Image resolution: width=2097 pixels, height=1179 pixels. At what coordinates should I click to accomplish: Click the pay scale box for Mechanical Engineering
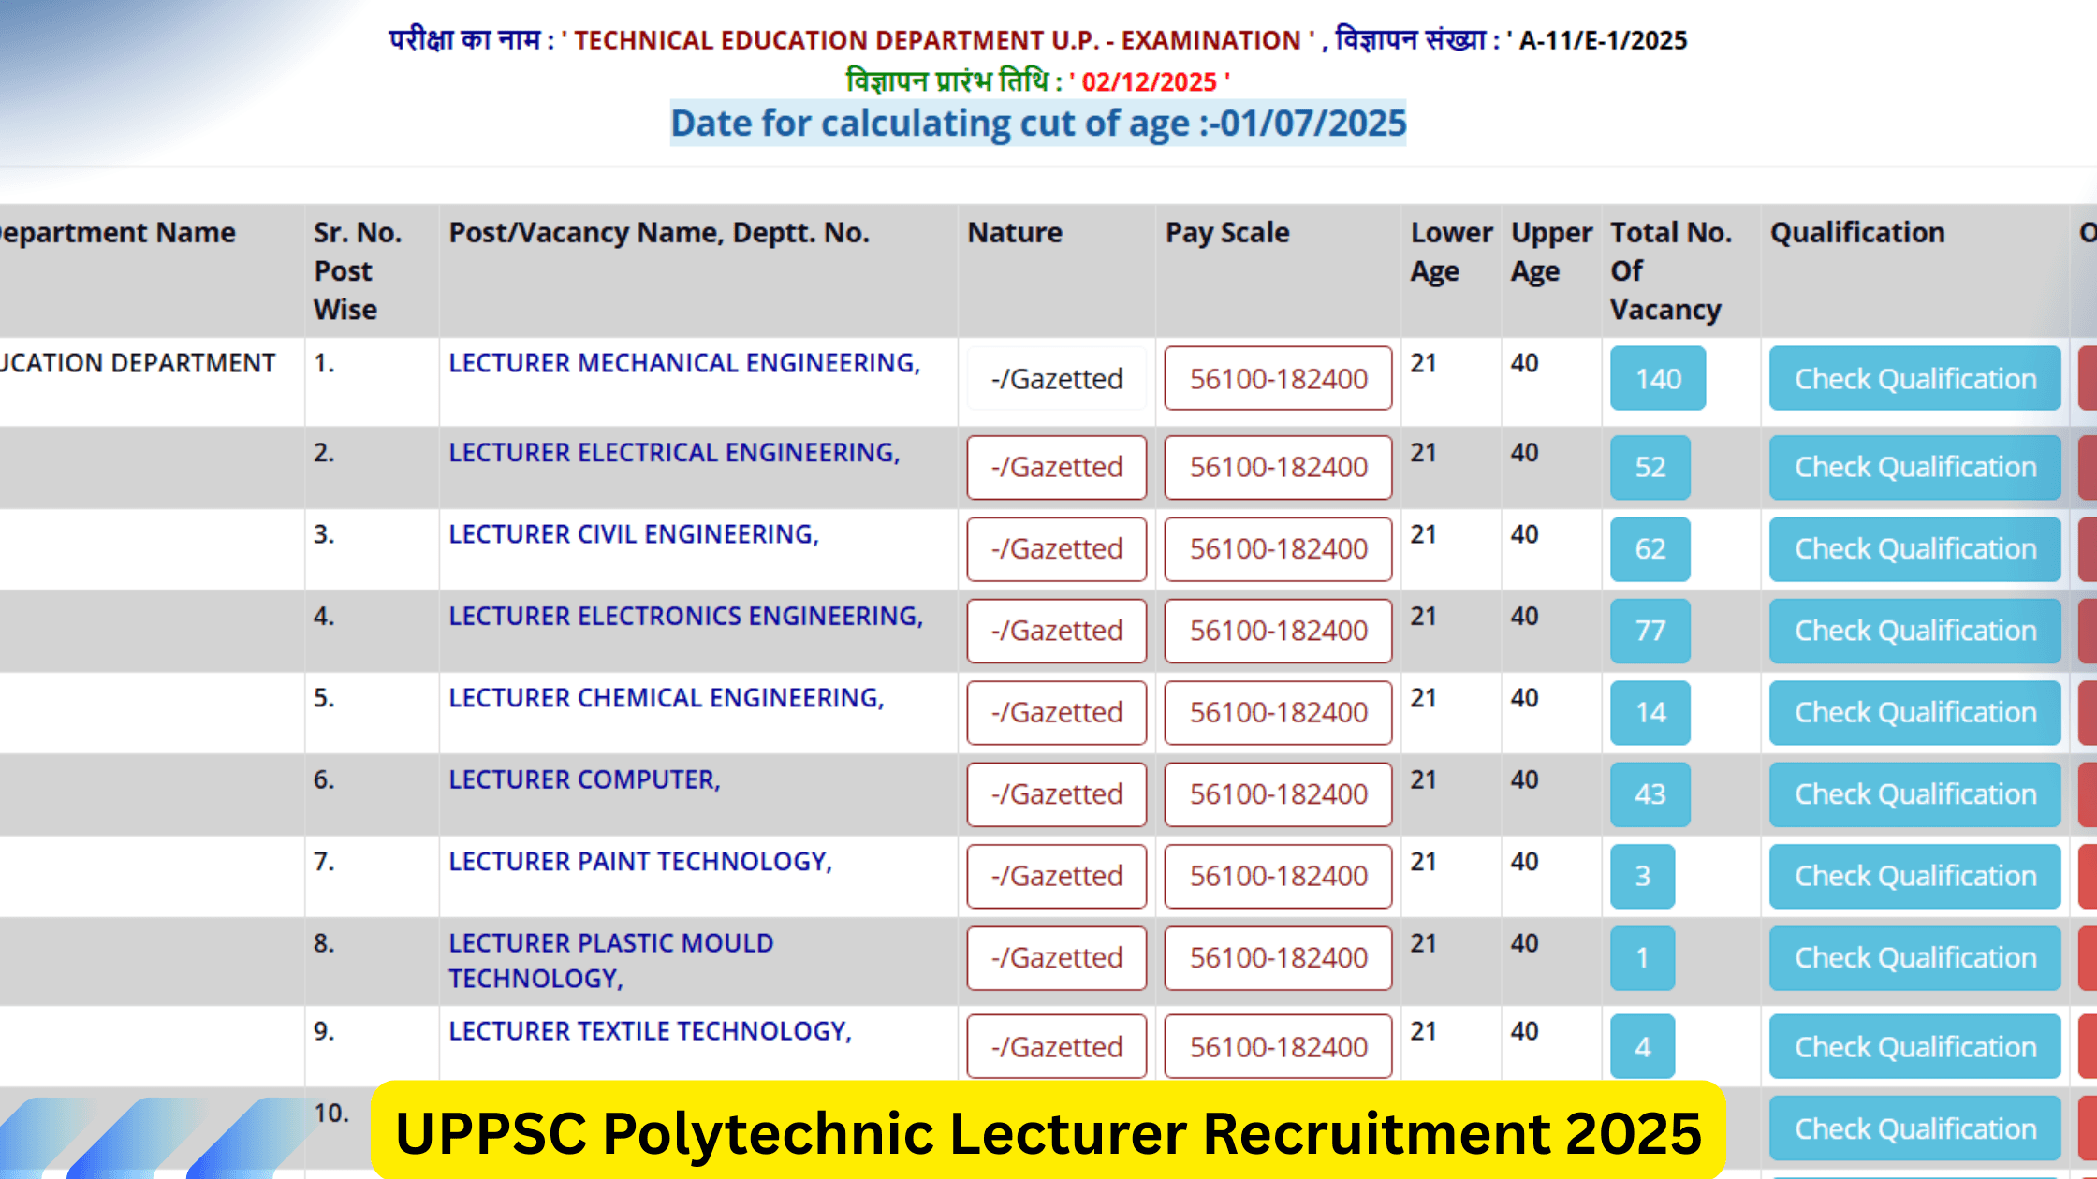pyautogui.click(x=1277, y=379)
